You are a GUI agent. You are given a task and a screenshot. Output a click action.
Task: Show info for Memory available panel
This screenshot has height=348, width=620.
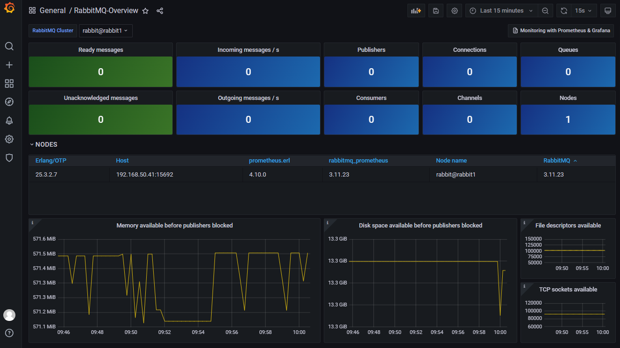pos(32,223)
